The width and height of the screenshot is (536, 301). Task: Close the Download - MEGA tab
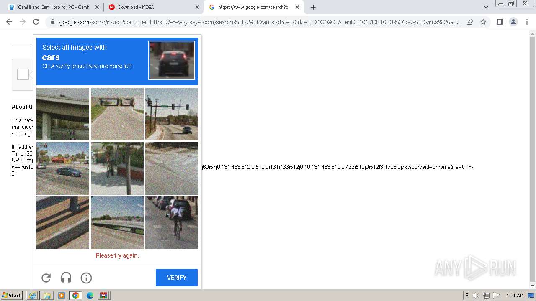point(197,7)
